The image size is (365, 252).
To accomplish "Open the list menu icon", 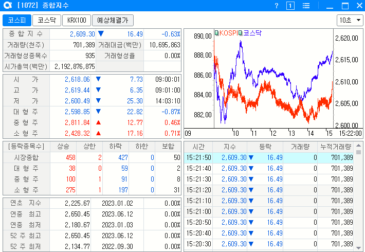I will 306,6.
